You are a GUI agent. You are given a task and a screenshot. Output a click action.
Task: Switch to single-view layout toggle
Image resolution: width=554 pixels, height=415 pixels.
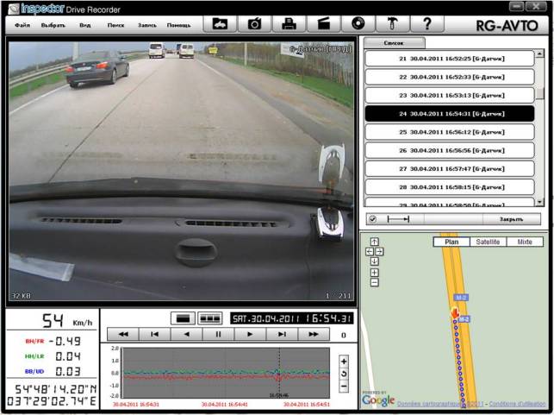(x=183, y=318)
